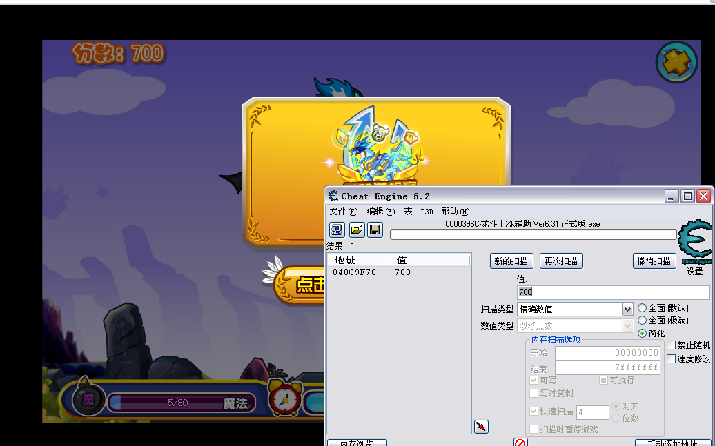Click the 魔法 5/80 magic bar

point(182,403)
